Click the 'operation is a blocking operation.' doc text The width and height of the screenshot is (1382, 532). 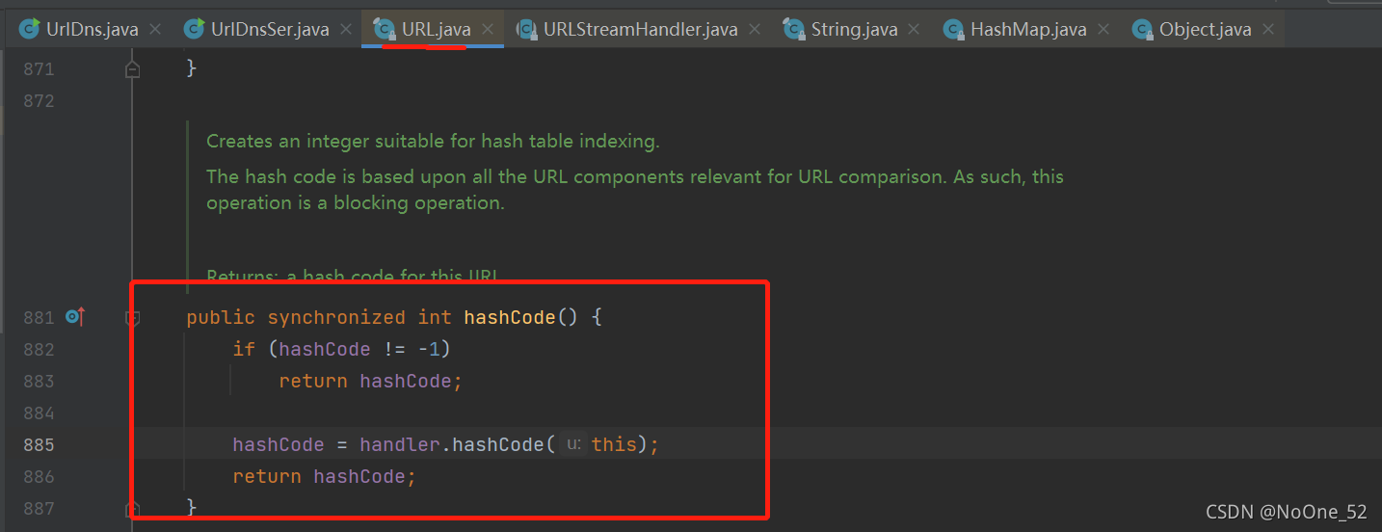click(356, 203)
